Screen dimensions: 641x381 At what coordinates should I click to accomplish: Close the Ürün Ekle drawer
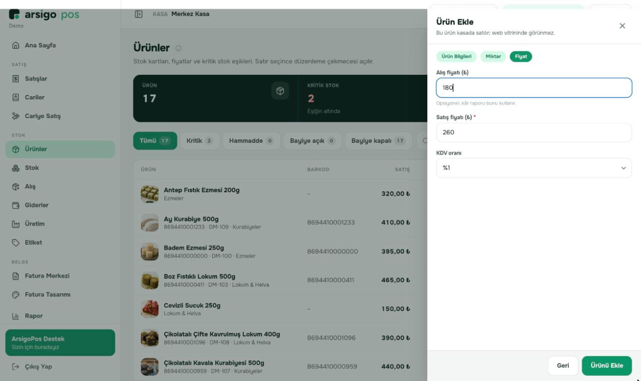[622, 26]
